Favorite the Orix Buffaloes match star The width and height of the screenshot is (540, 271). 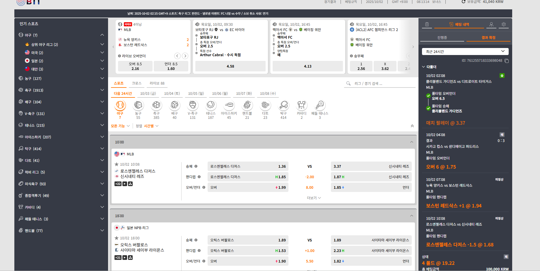[117, 238]
